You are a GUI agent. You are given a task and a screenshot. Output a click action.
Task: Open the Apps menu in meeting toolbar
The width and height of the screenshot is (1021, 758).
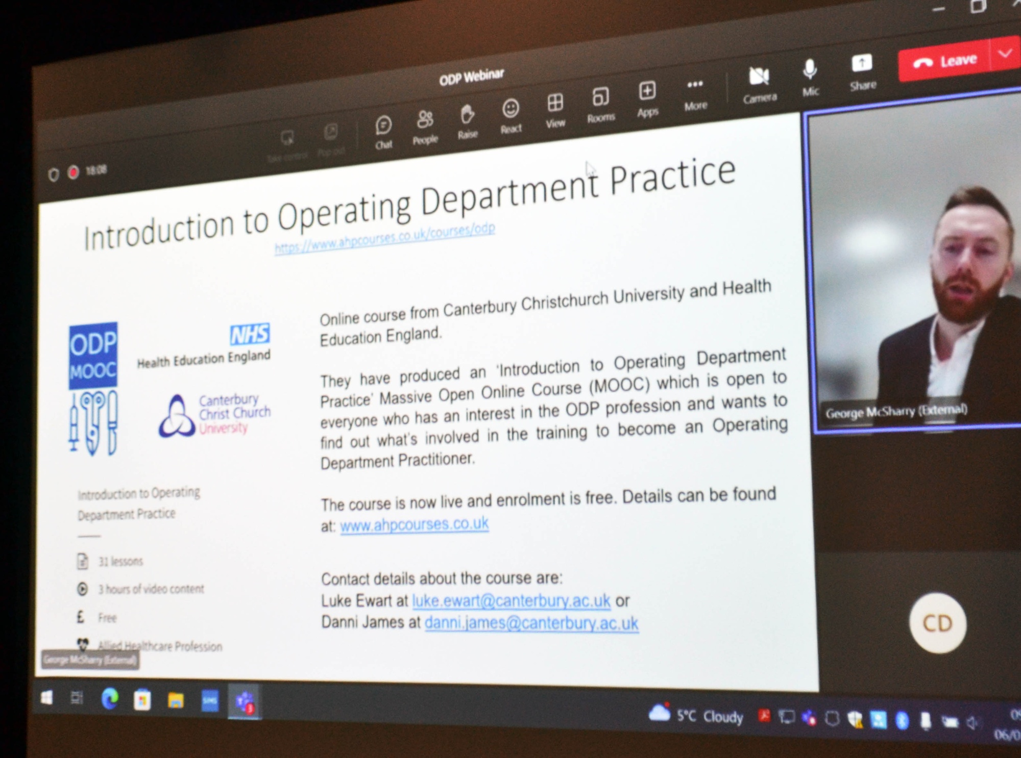click(647, 98)
